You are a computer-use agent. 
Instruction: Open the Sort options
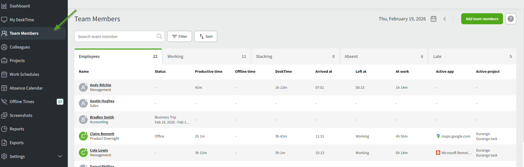tap(206, 36)
